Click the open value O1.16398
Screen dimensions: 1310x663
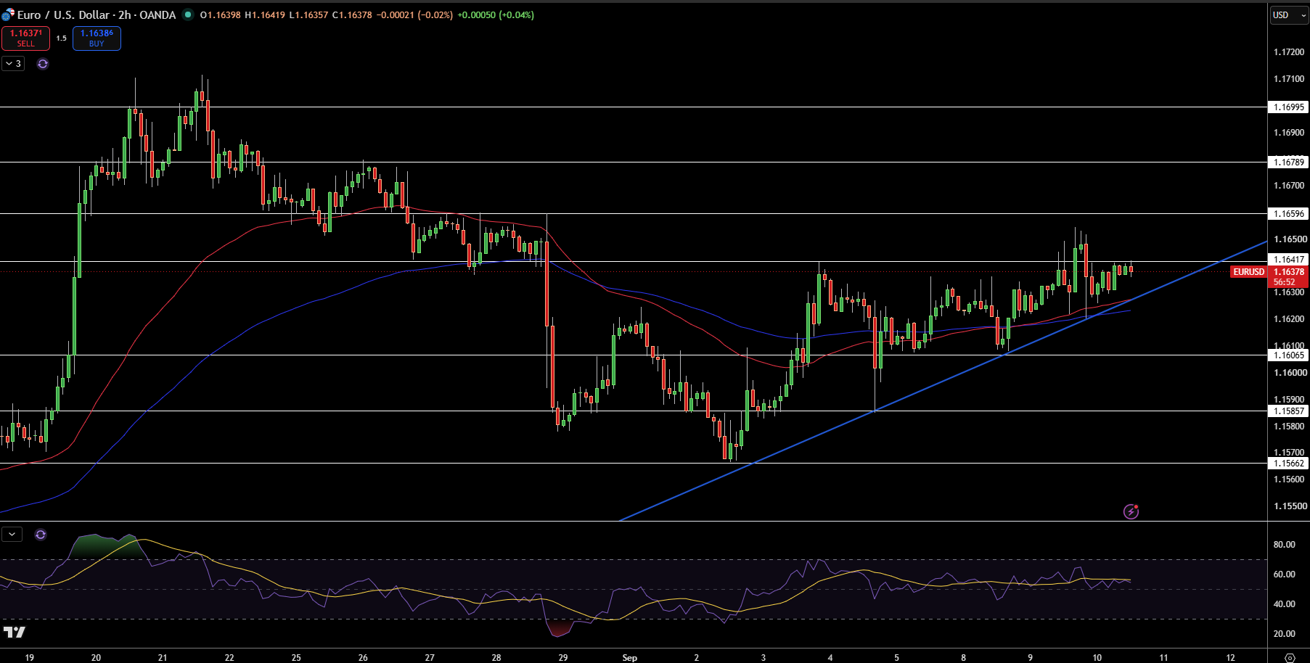point(221,15)
